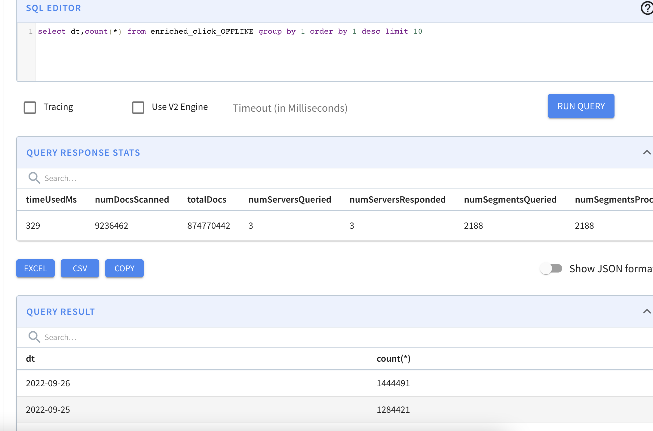
Task: Toggle Show JSON format switch
Action: click(551, 268)
